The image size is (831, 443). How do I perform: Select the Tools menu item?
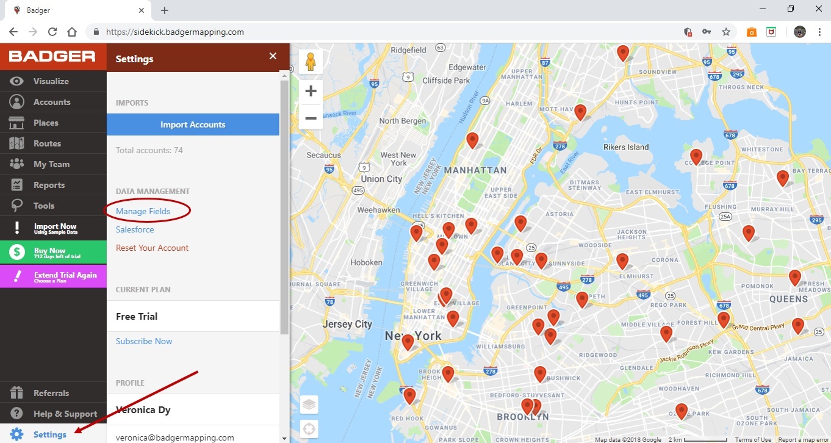pyautogui.click(x=53, y=206)
